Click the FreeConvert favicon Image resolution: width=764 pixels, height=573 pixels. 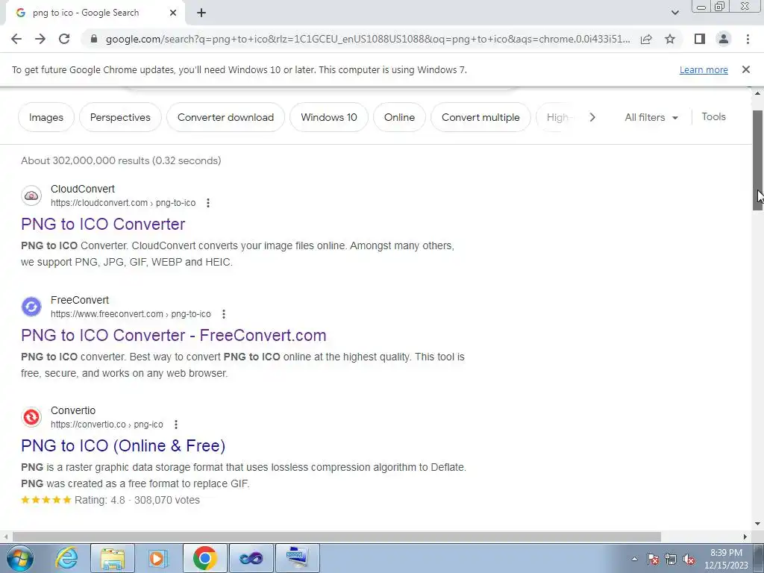pos(31,307)
